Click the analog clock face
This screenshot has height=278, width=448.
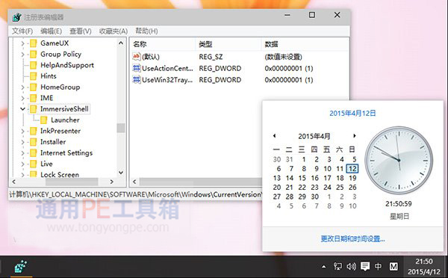pos(399,161)
